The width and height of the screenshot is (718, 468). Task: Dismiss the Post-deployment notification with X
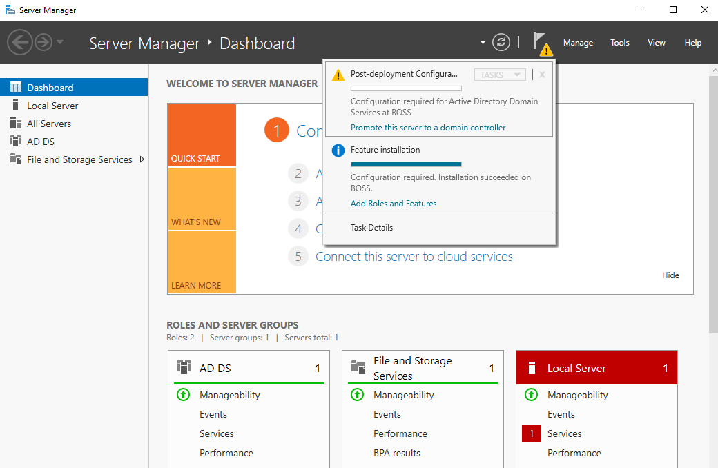coord(542,75)
